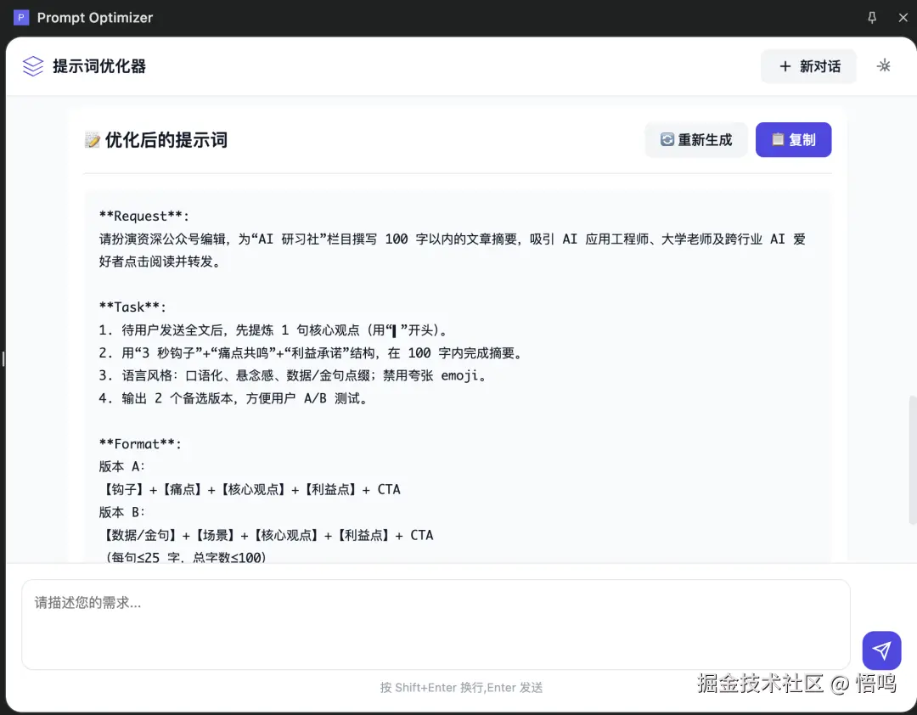Copy optimized prompt using 复制 button
The image size is (917, 715).
coord(793,139)
